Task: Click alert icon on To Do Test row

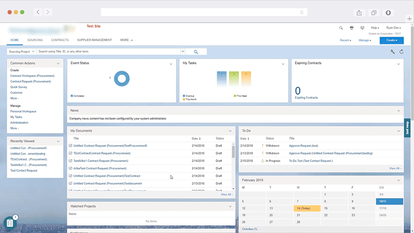Action: (262, 161)
